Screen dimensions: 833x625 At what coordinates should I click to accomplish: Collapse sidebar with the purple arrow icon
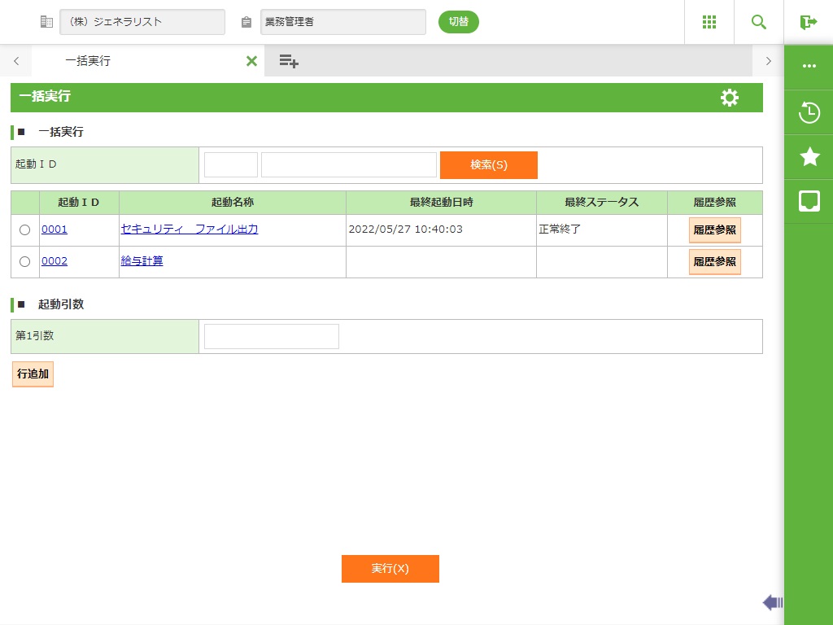(772, 602)
